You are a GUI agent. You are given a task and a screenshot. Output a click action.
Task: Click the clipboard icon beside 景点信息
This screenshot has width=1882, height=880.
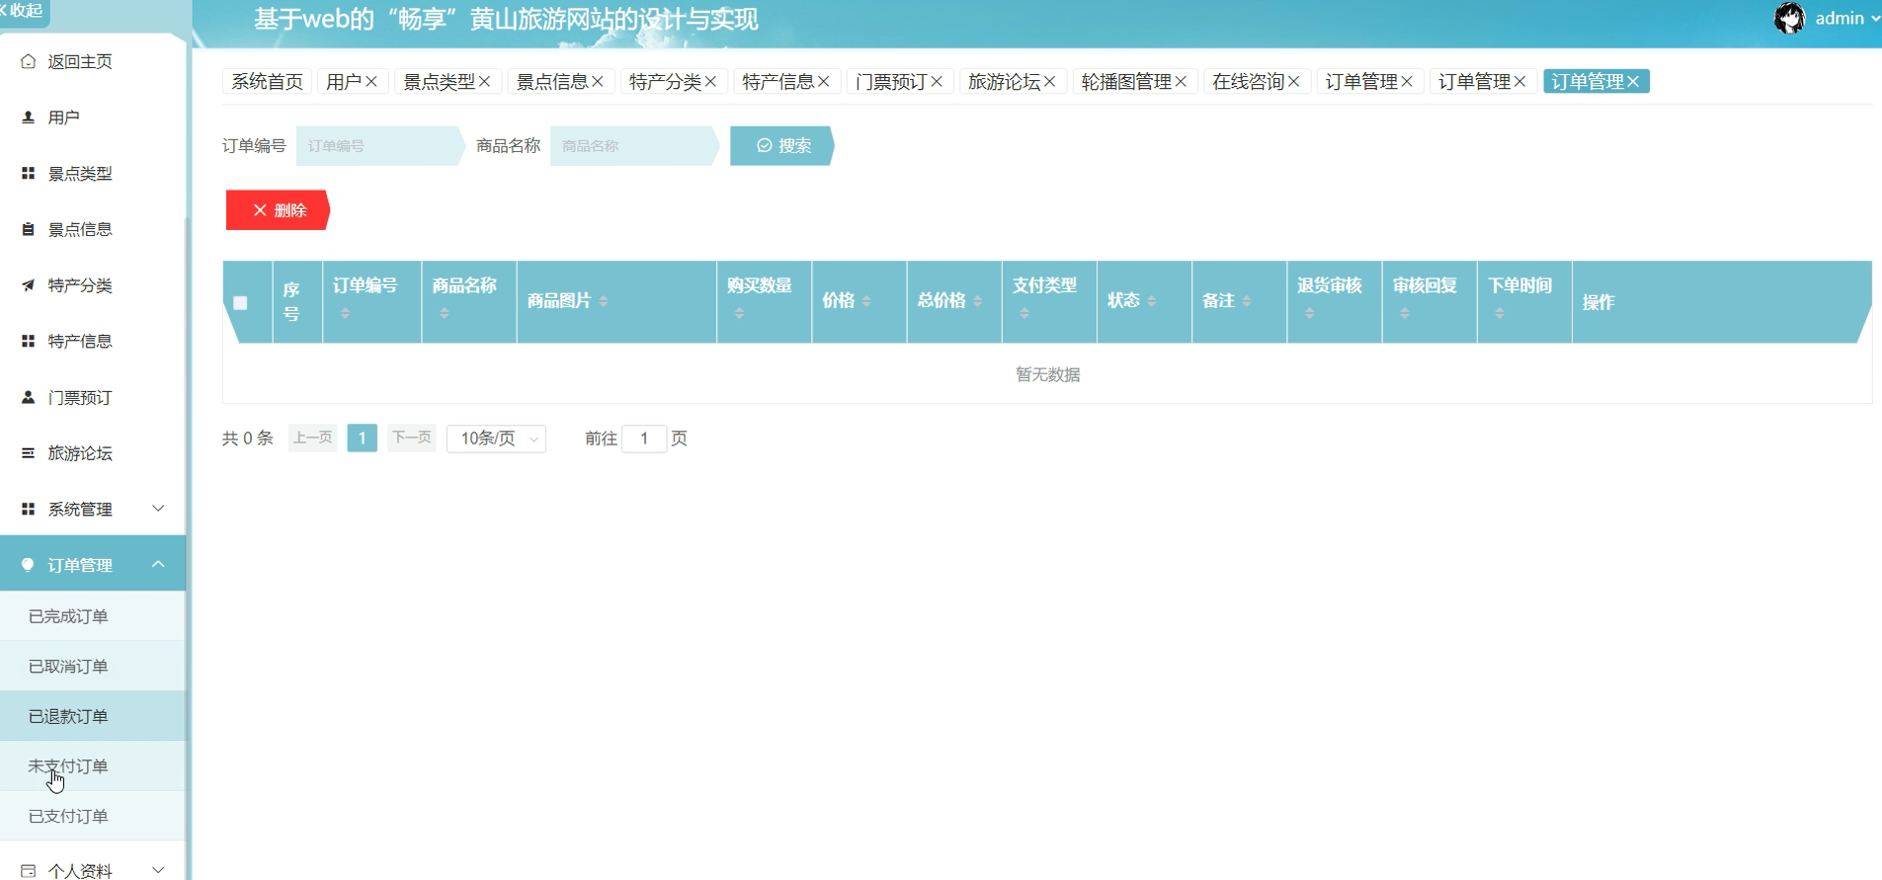coord(28,229)
